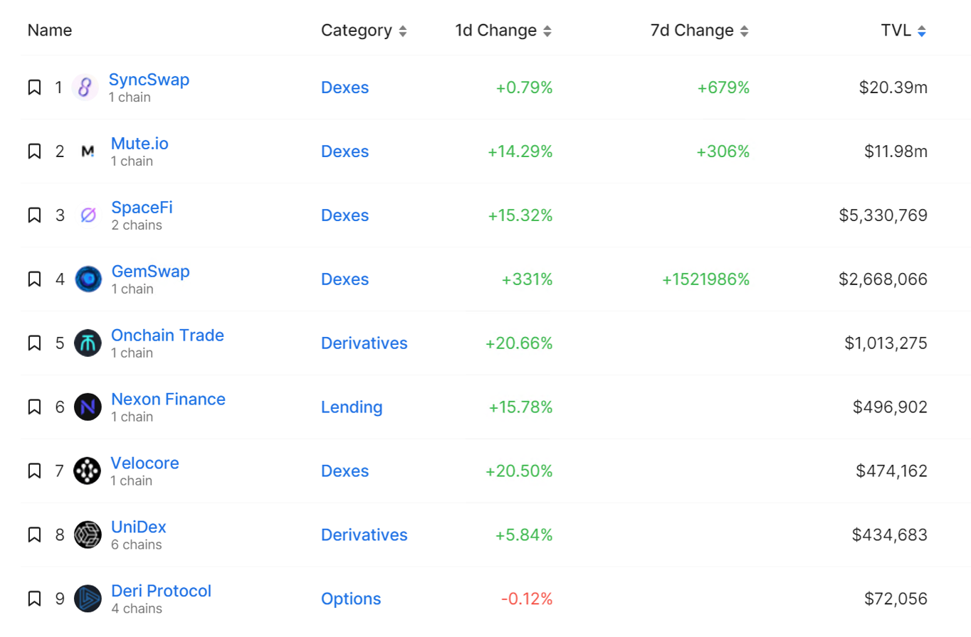
Task: Click the Mute.io logo icon
Action: coord(88,151)
